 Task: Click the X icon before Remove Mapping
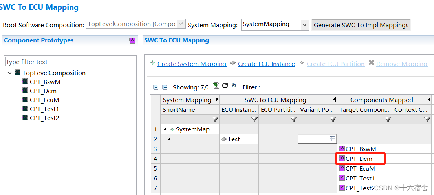371,63
